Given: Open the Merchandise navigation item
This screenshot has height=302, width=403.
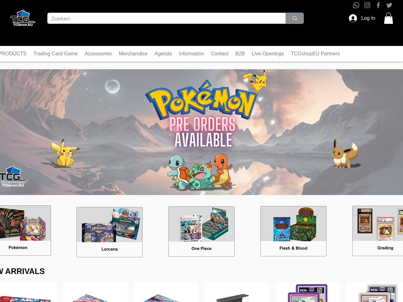Looking at the screenshot, I should pyautogui.click(x=133, y=53).
